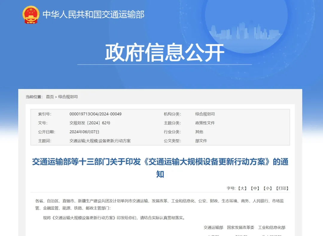Viewport: 323px width, 236px height.
Task: Select the document number 交规划发〔2024〕62号
Action: 90,123
